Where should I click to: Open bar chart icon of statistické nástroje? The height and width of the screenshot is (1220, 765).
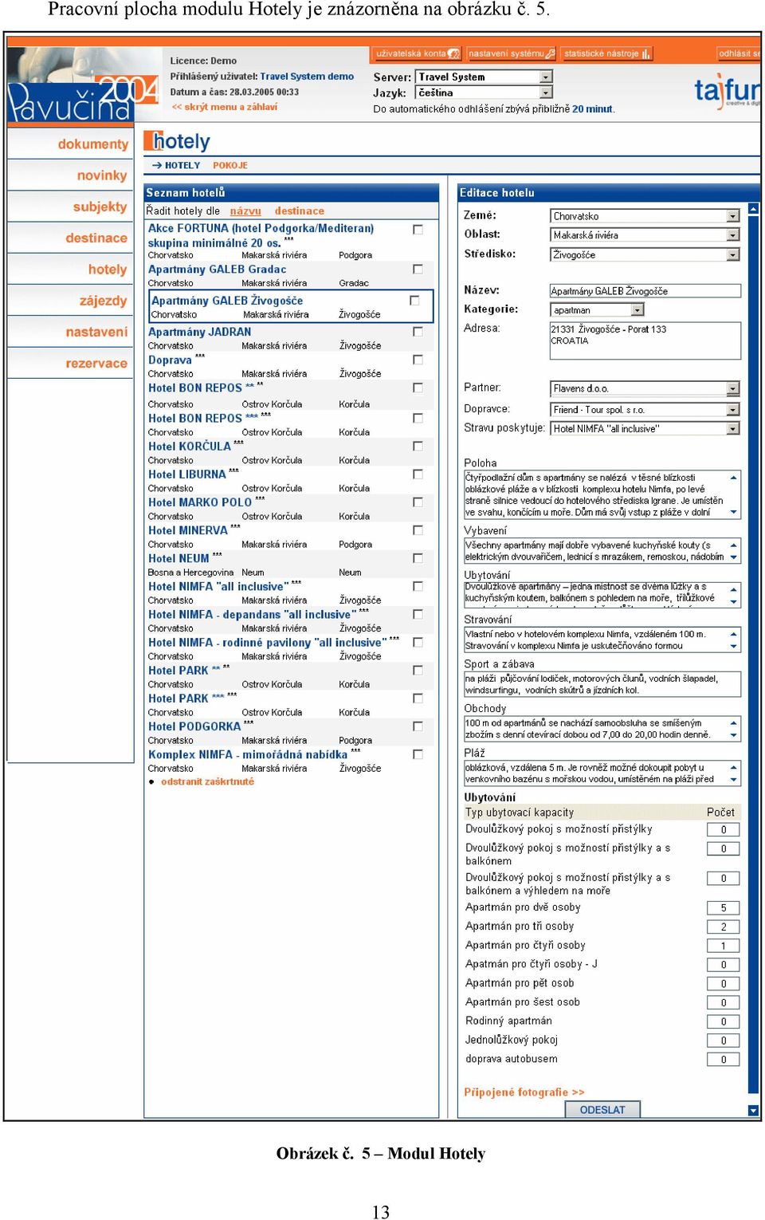645,54
